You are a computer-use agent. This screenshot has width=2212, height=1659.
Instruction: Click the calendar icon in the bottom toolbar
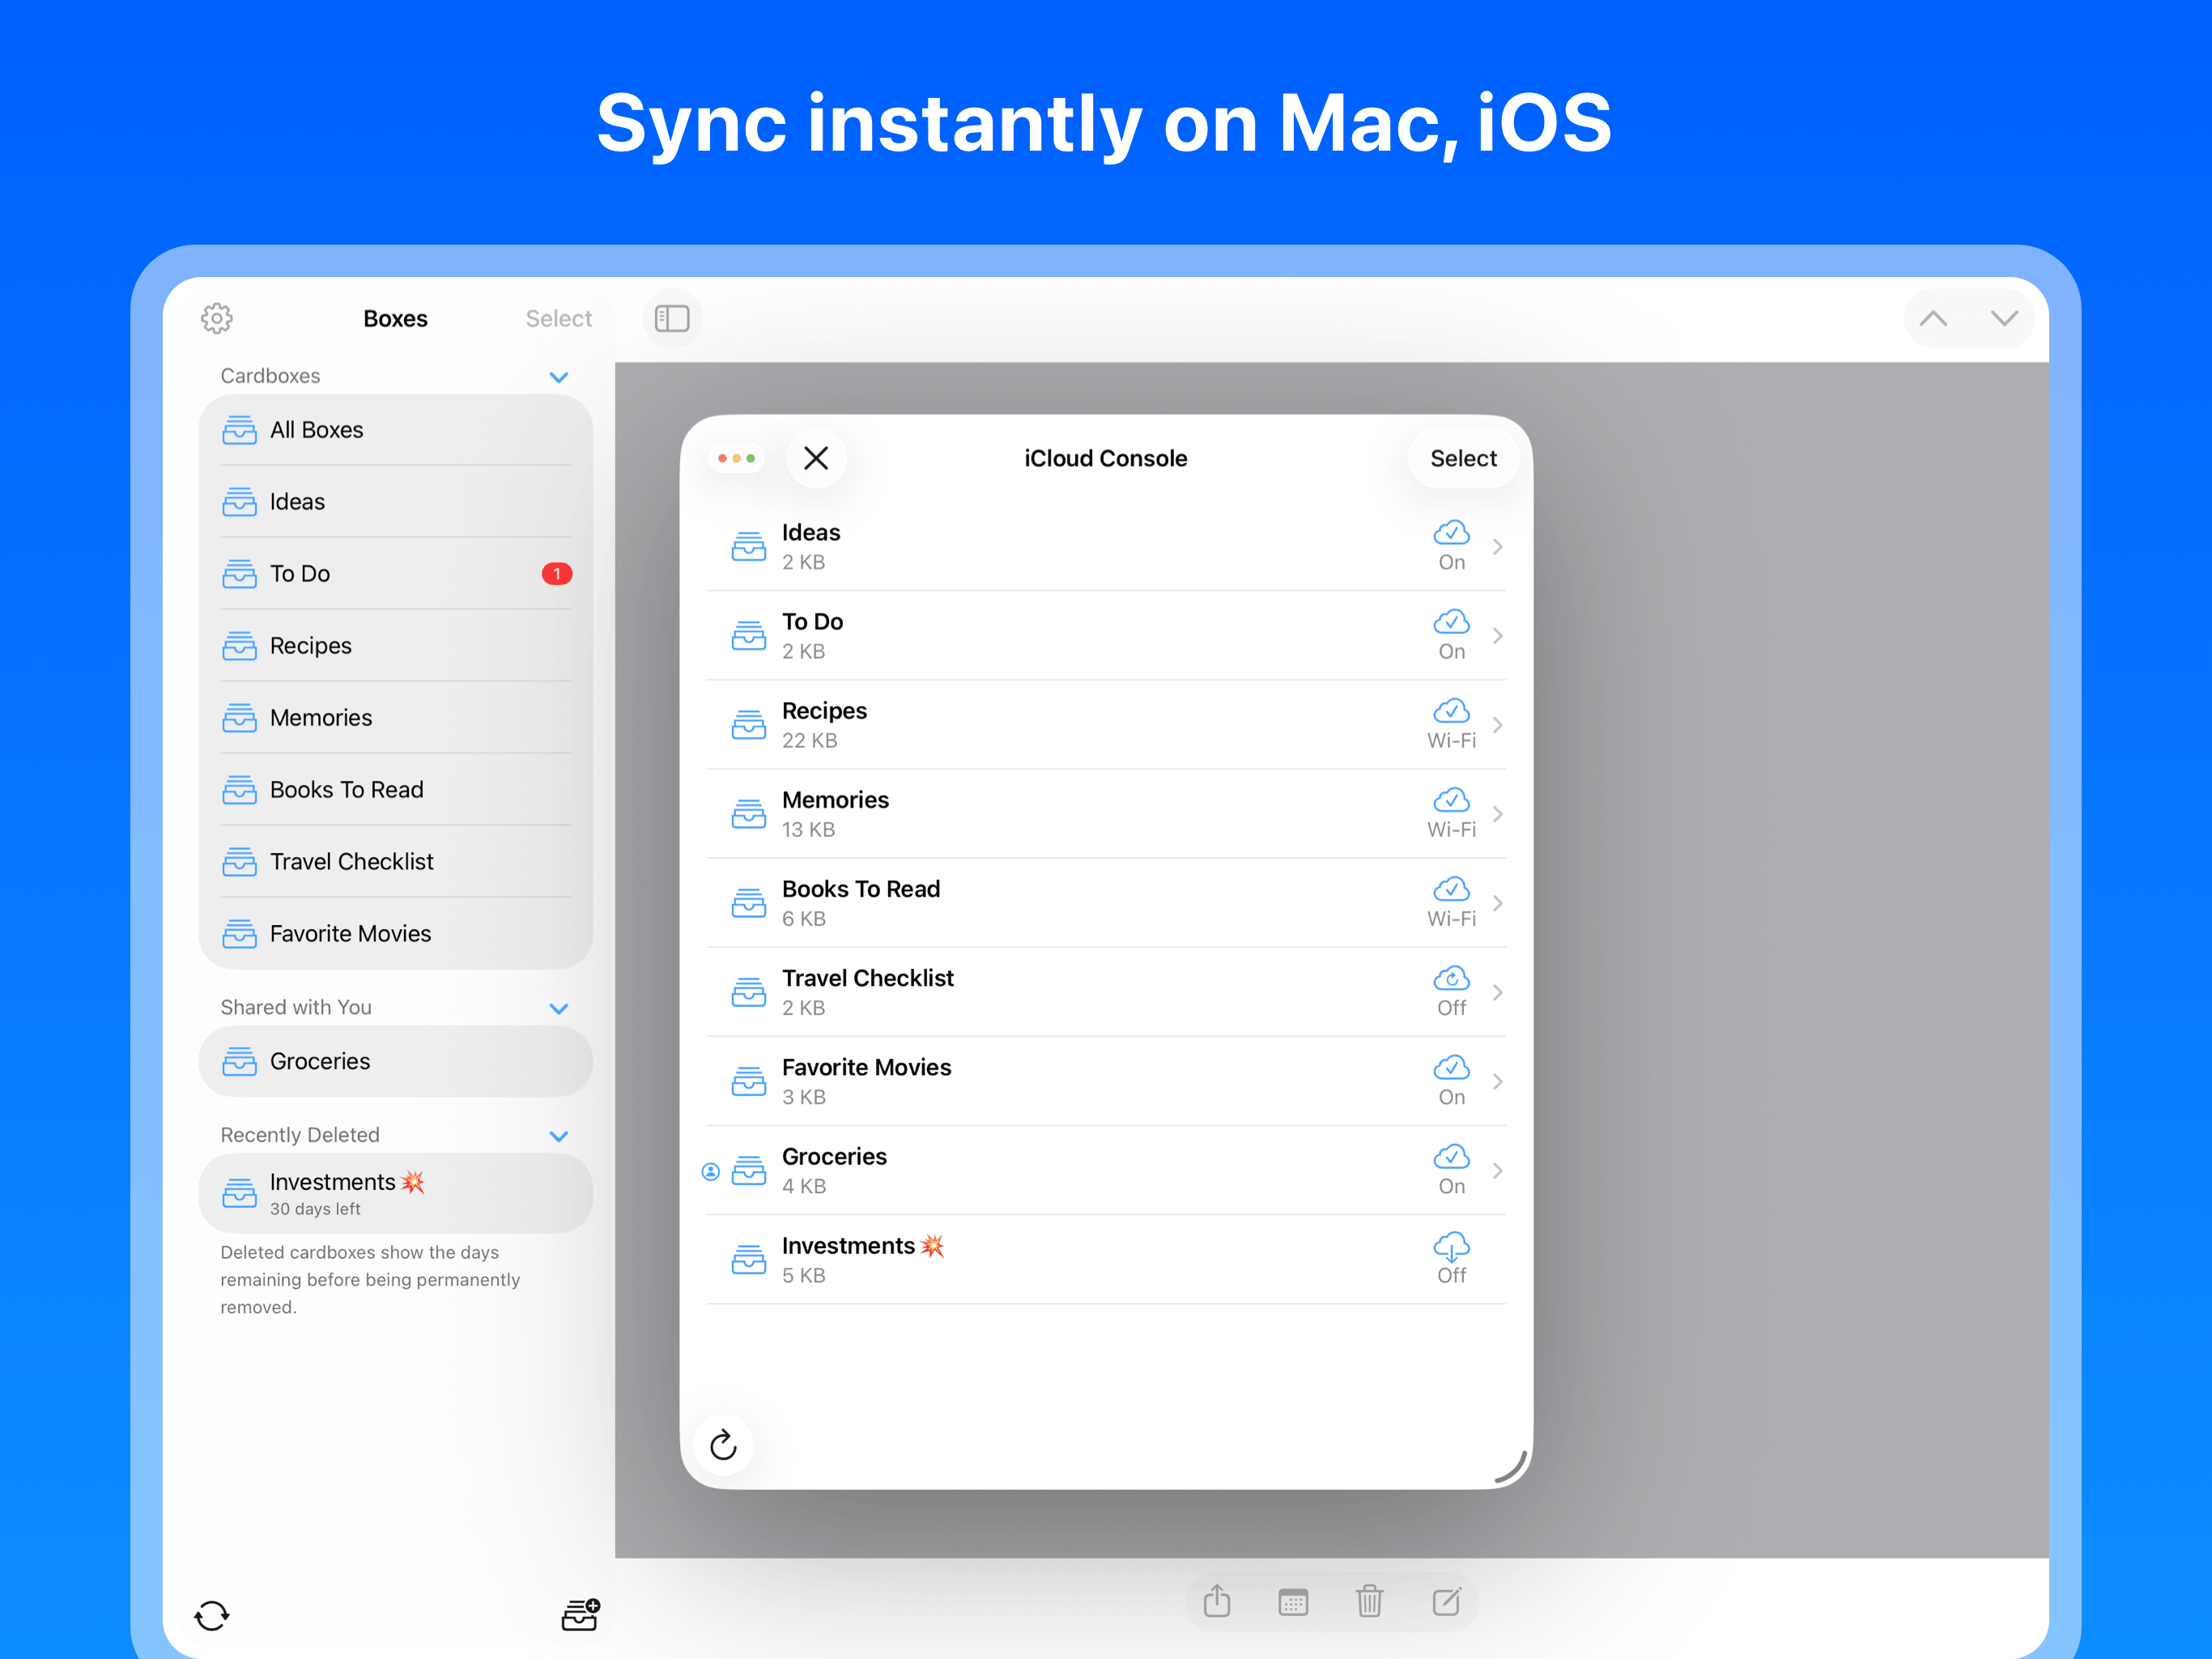pyautogui.click(x=1293, y=1602)
